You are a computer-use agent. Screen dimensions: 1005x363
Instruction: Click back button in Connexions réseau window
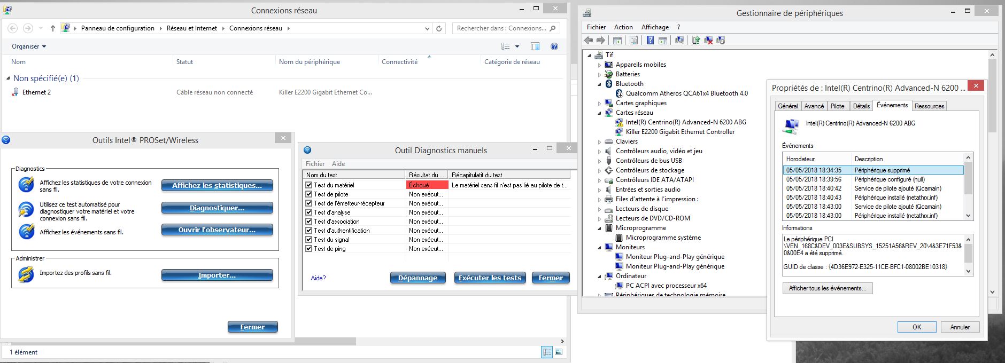click(x=13, y=28)
